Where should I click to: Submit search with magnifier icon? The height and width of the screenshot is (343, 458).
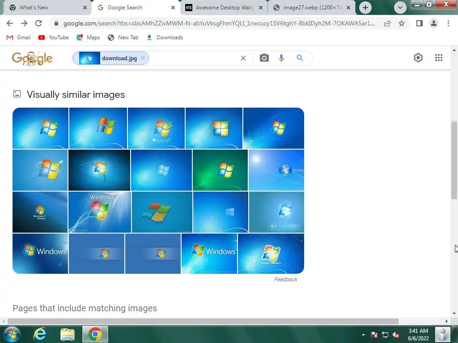point(300,58)
